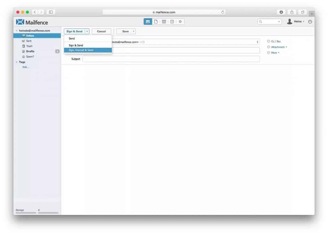Reload page using address bar refresh icon
Image resolution: width=328 pixels, height=234 pixels.
(x=223, y=12)
